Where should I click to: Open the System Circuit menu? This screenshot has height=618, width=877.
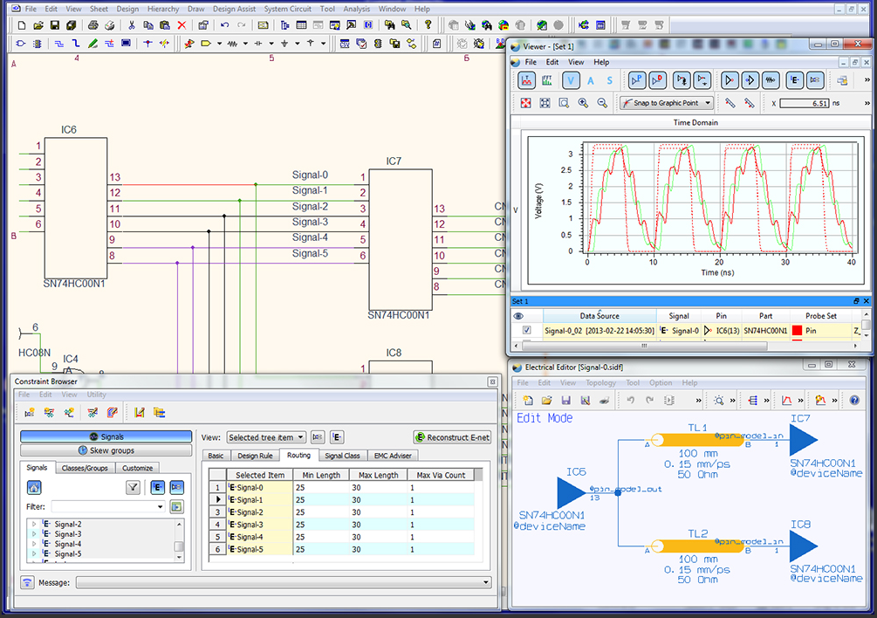click(287, 9)
